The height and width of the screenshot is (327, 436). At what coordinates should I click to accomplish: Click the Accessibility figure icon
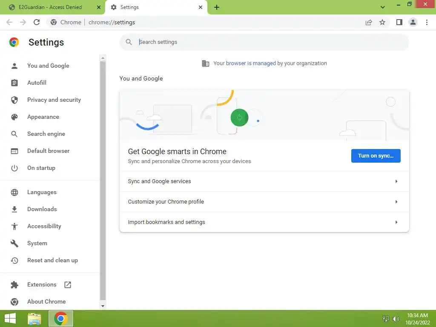(x=14, y=227)
